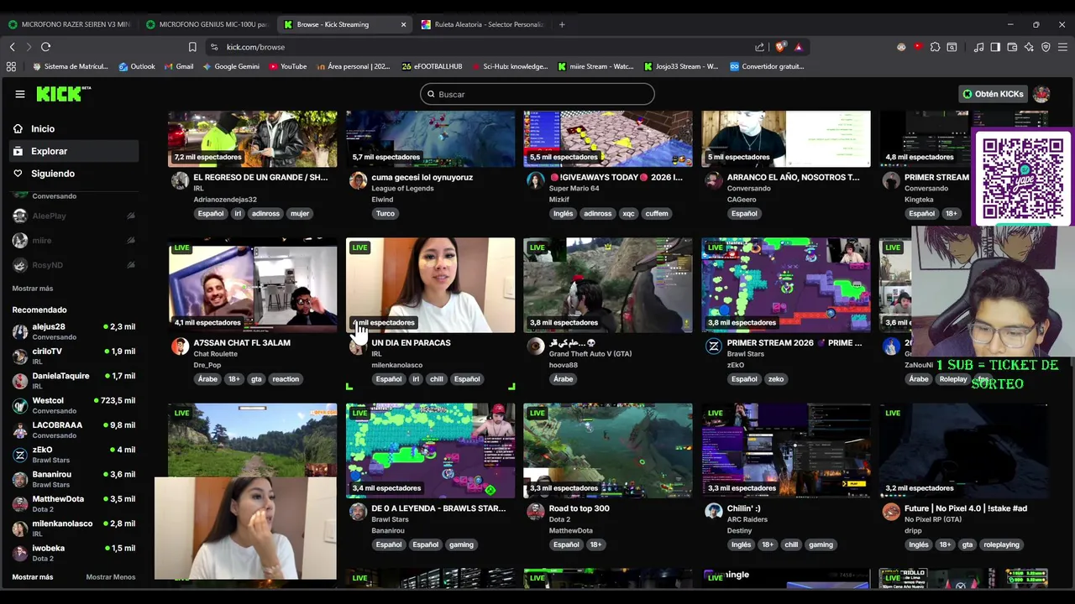Open the eFOOTBALLHUB bookmark

tap(433, 66)
